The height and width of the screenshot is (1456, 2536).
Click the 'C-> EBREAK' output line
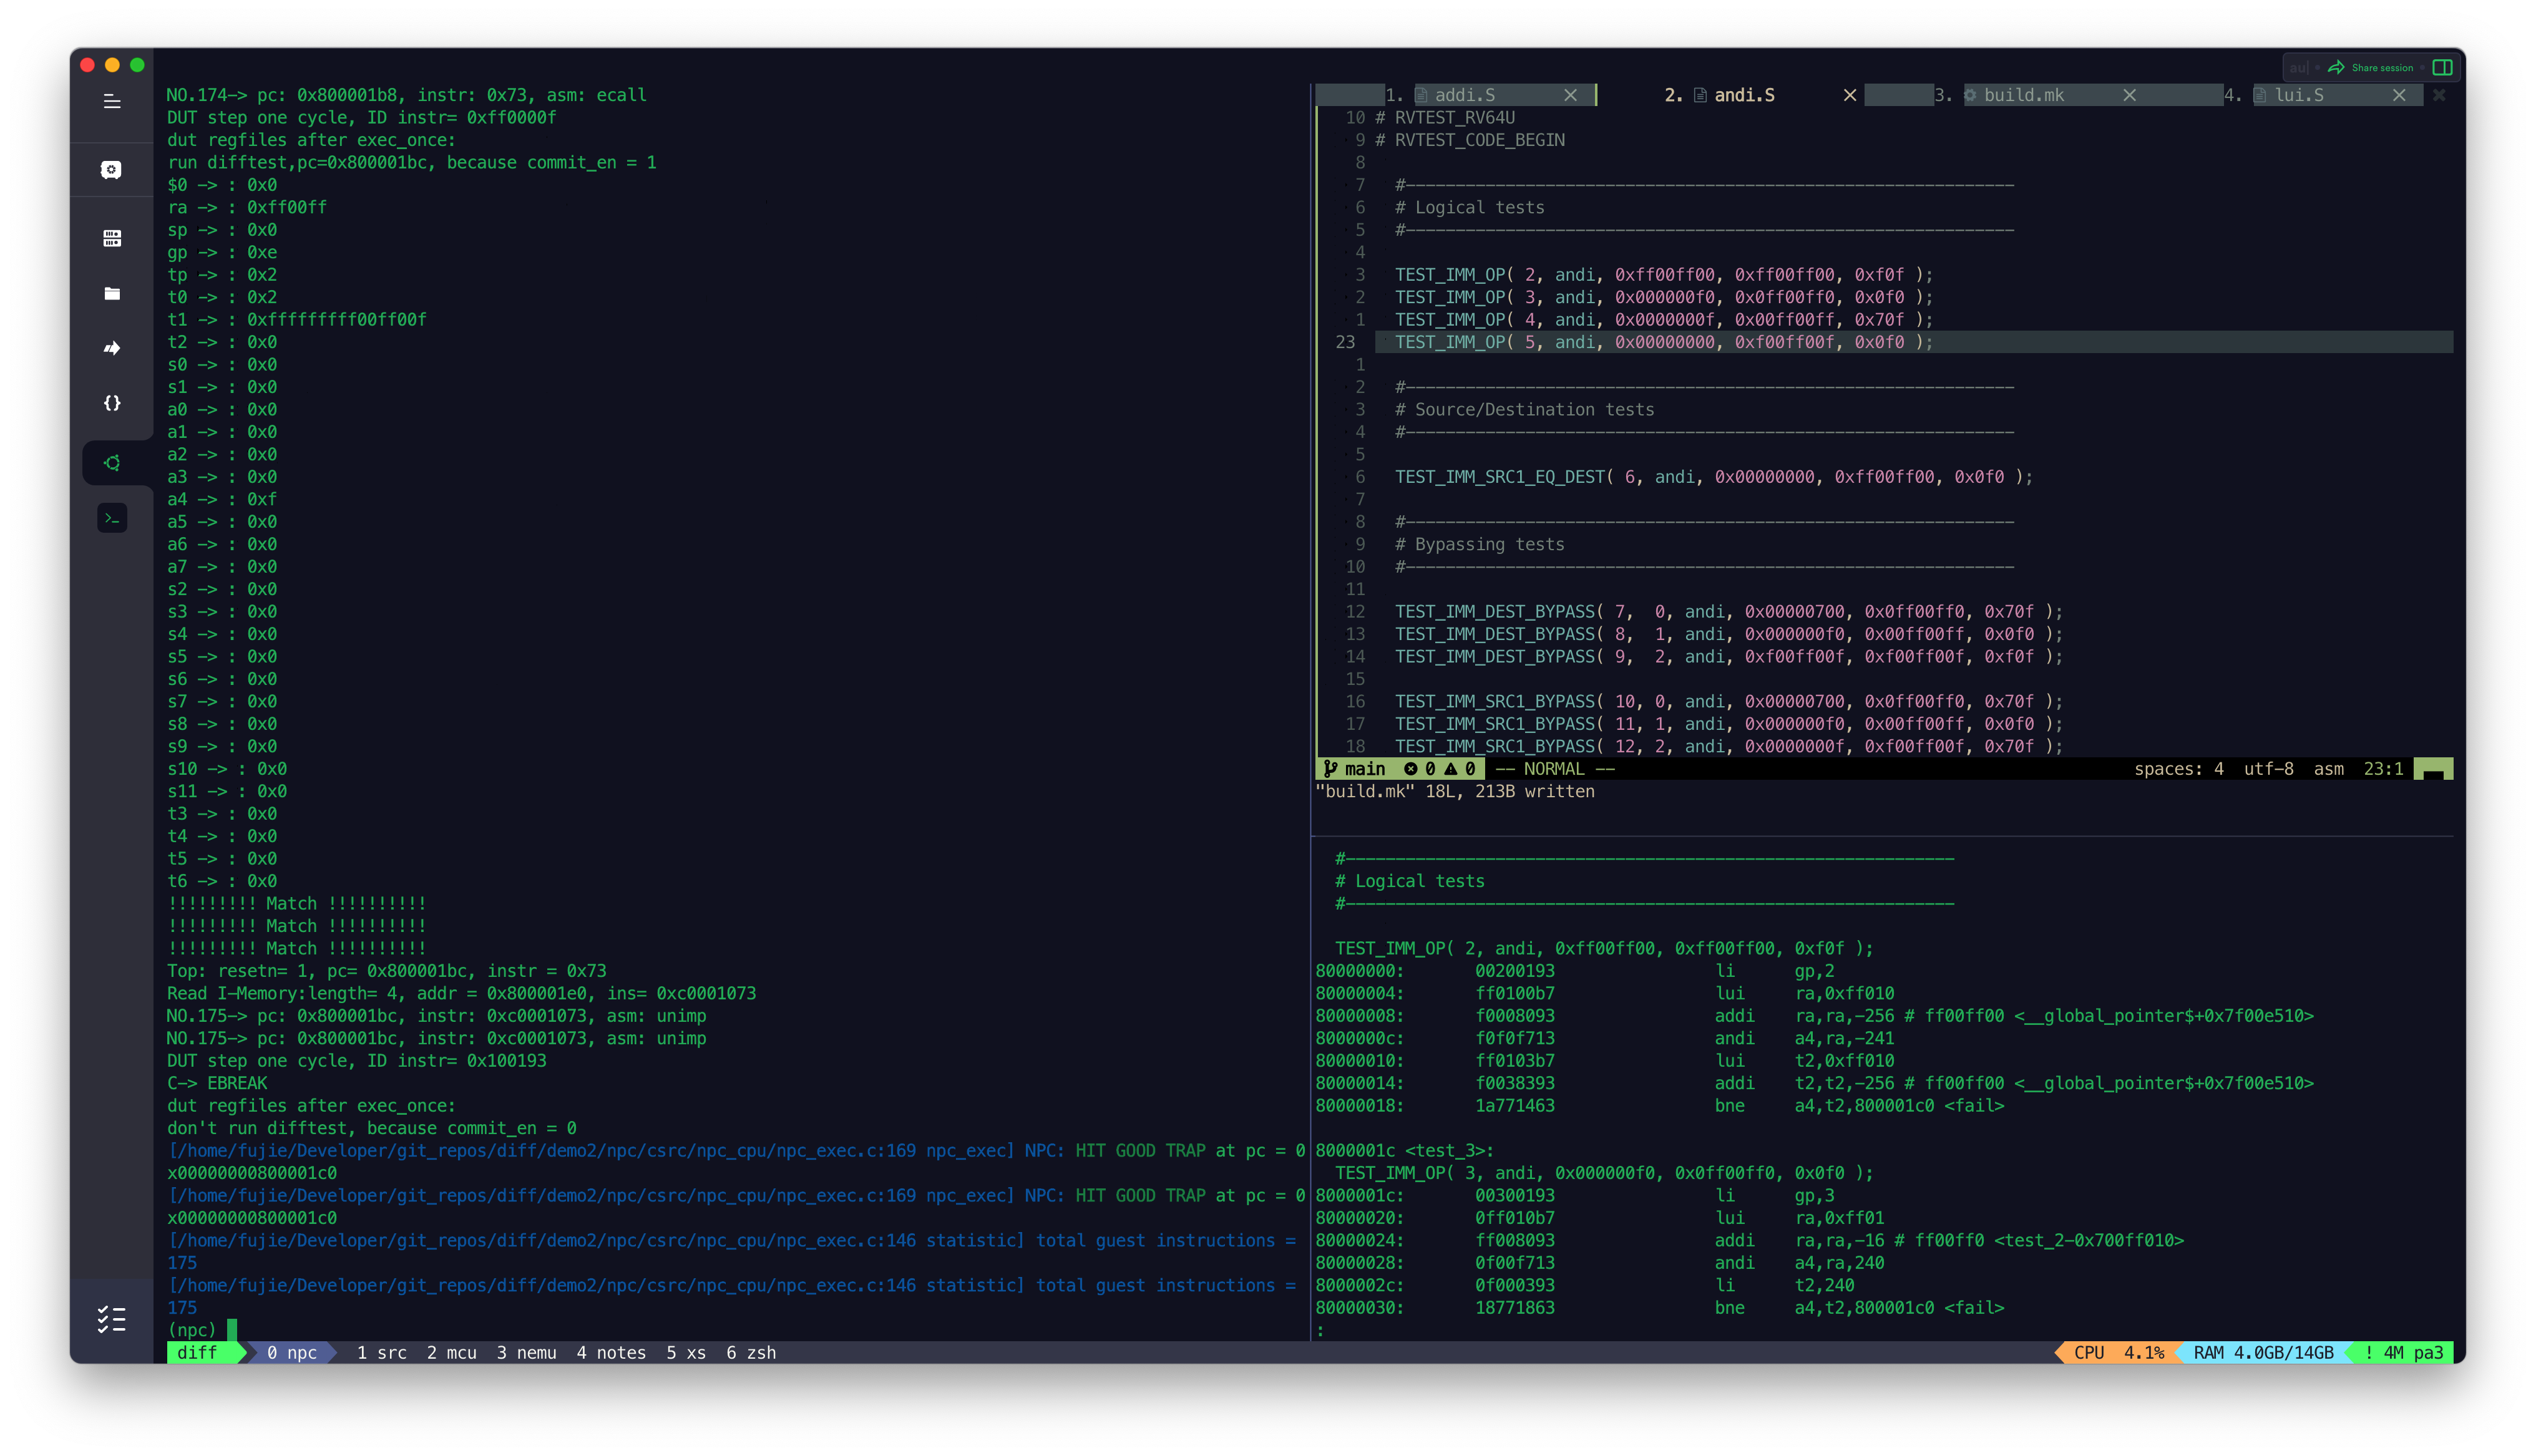(x=217, y=1083)
